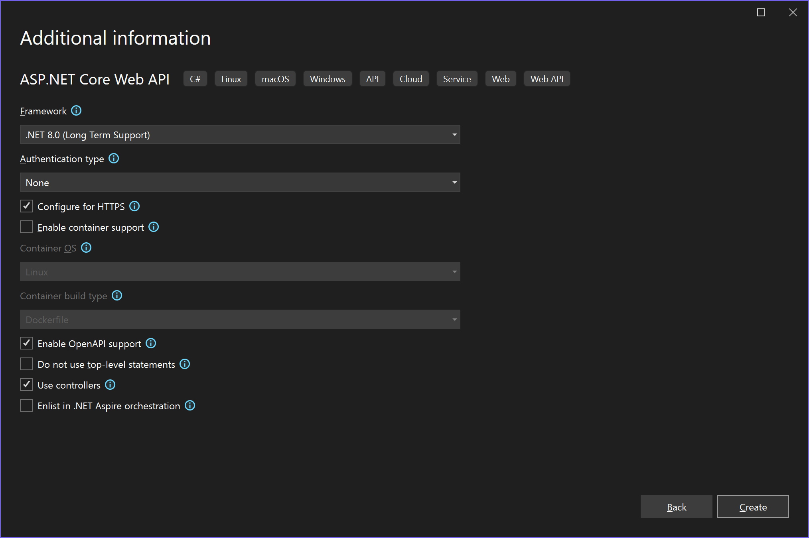The image size is (809, 538).
Task: Click info icon for top-level statements option
Action: [185, 364]
